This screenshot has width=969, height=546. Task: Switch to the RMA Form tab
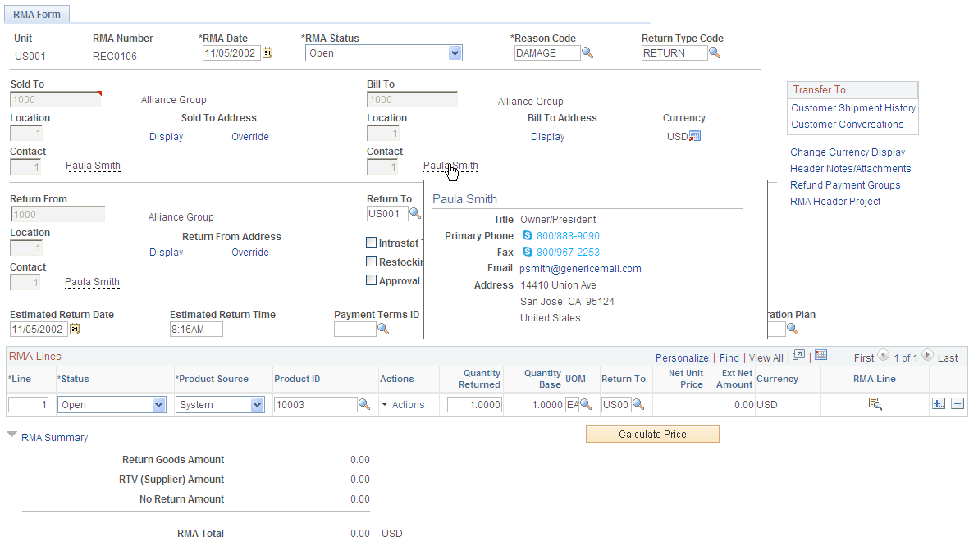pos(36,13)
